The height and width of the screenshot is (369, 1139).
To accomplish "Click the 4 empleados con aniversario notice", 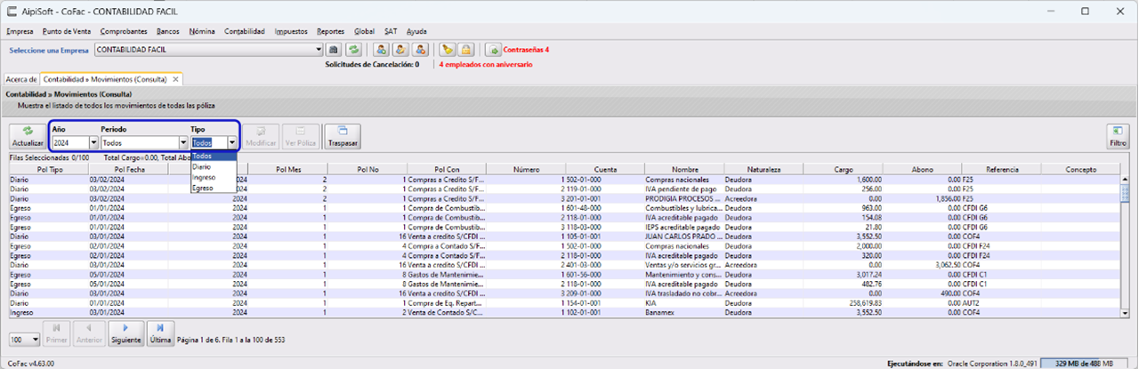I will tap(484, 65).
